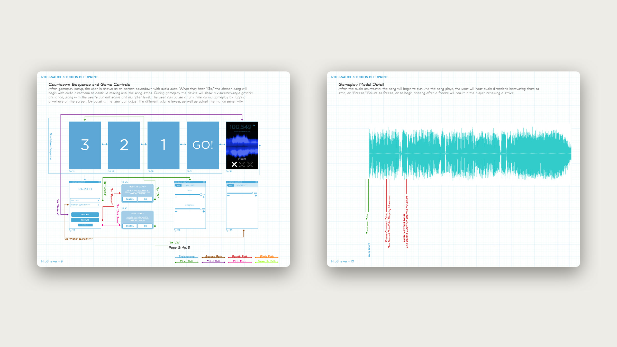Click the 'Sixth Path' legend entry
This screenshot has height=347, width=617.
(267, 257)
